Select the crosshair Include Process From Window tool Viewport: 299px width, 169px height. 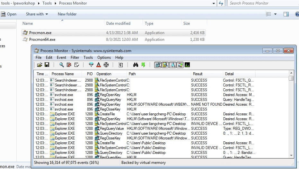(106, 65)
